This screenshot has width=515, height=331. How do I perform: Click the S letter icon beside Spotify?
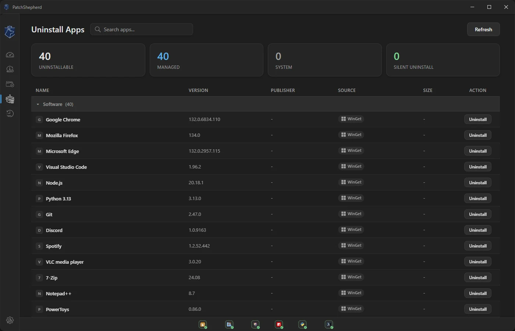(39, 246)
